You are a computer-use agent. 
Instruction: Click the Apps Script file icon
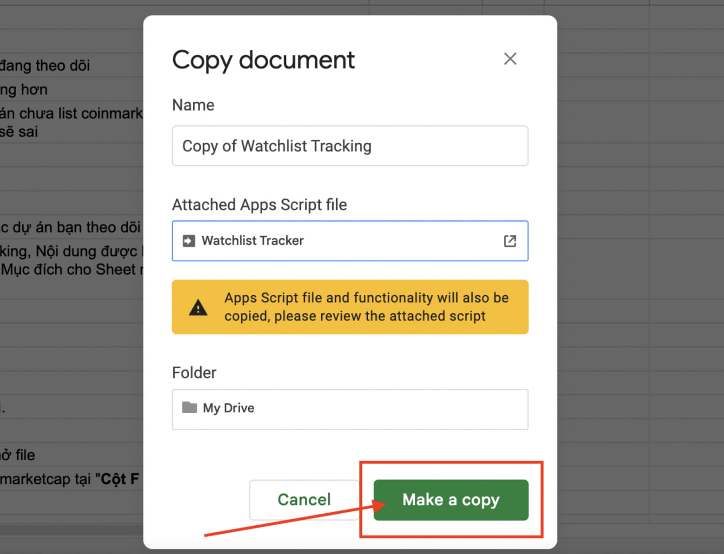[x=189, y=241]
